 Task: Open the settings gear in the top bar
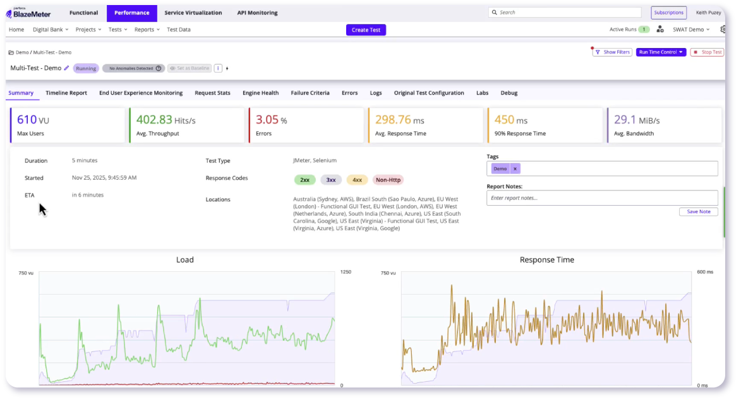[x=723, y=29]
